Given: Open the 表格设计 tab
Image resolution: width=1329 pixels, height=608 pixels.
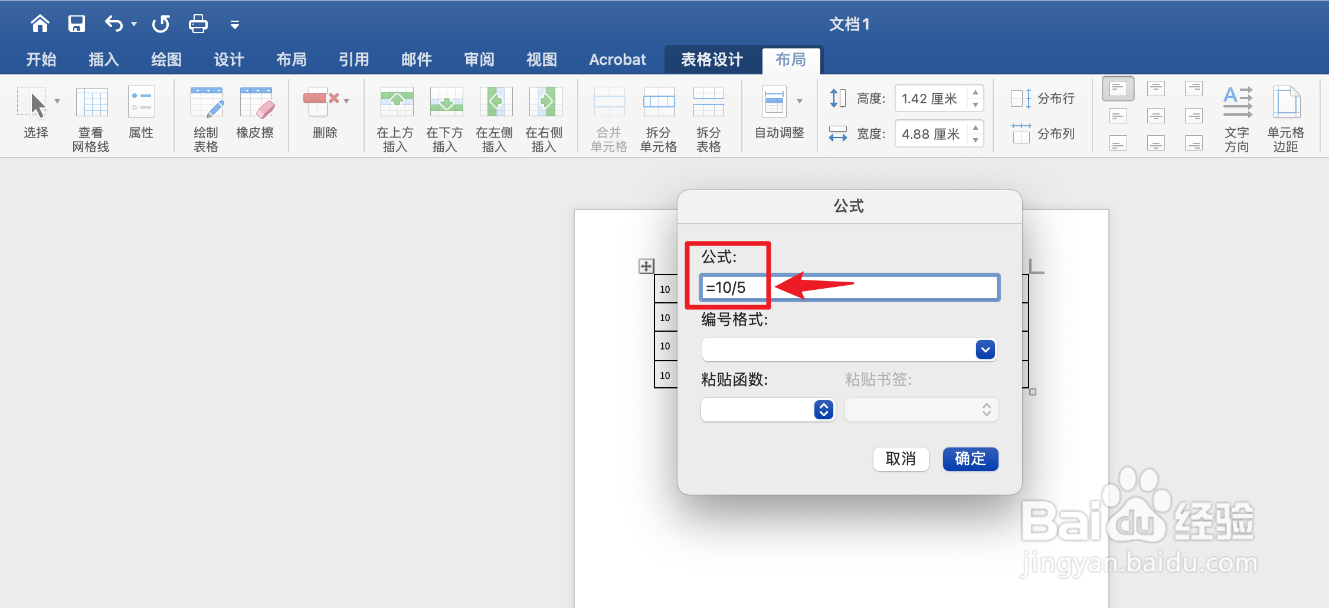Looking at the screenshot, I should click(712, 60).
